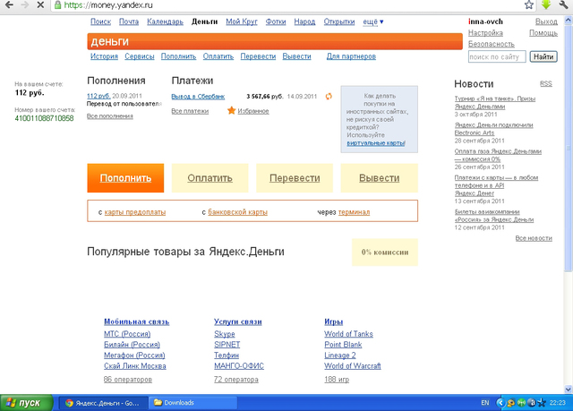The height and width of the screenshot is (411, 573).
Task: Open the Народ service link
Action: [x=304, y=21]
